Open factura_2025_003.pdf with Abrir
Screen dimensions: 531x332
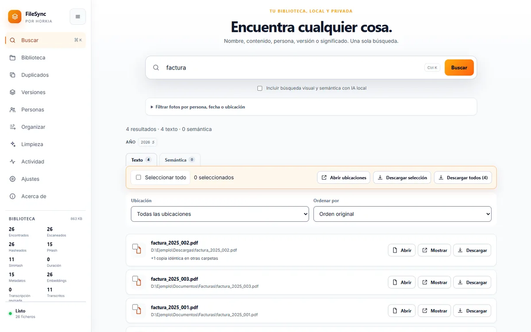coord(402,282)
